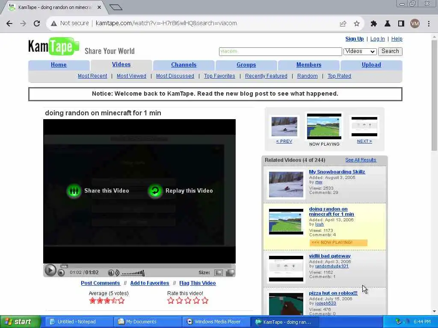Open the pizza hut on roblox!!! video

point(333,293)
